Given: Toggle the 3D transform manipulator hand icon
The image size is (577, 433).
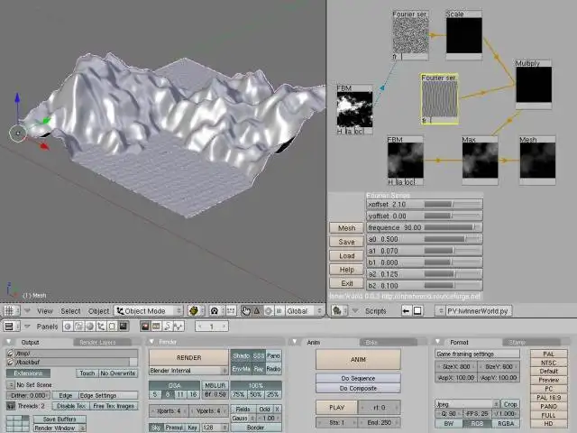Looking at the screenshot, I should tap(245, 310).
